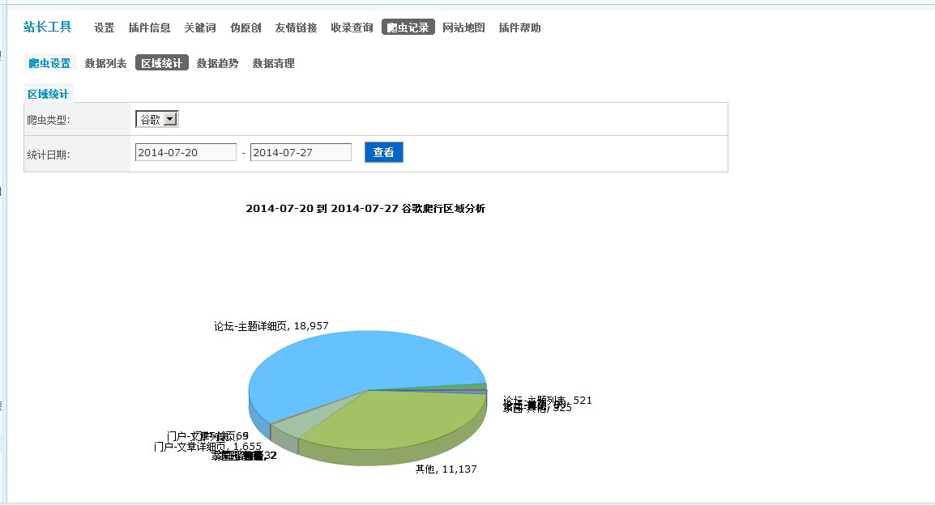Switch to the 数据列表 sub-tab
The image size is (935, 505).
105,63
